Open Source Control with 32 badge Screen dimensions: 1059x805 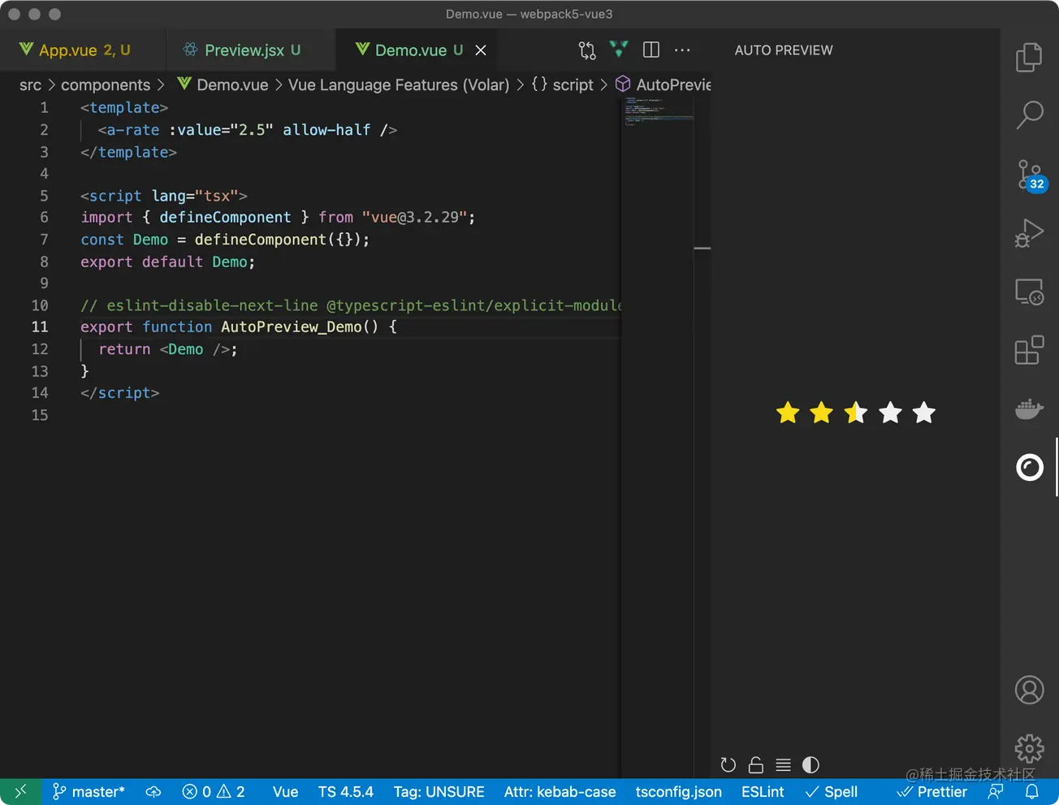pos(1029,174)
